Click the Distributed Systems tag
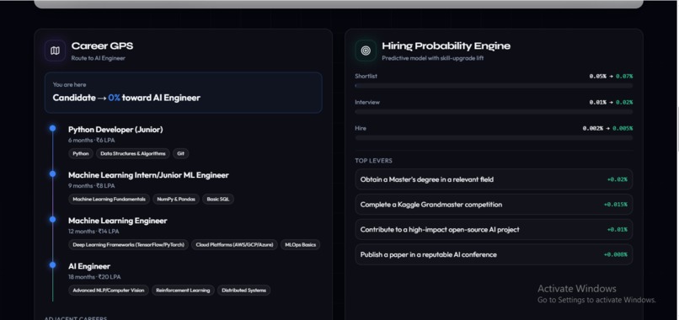The width and height of the screenshot is (679, 320). pyautogui.click(x=243, y=291)
